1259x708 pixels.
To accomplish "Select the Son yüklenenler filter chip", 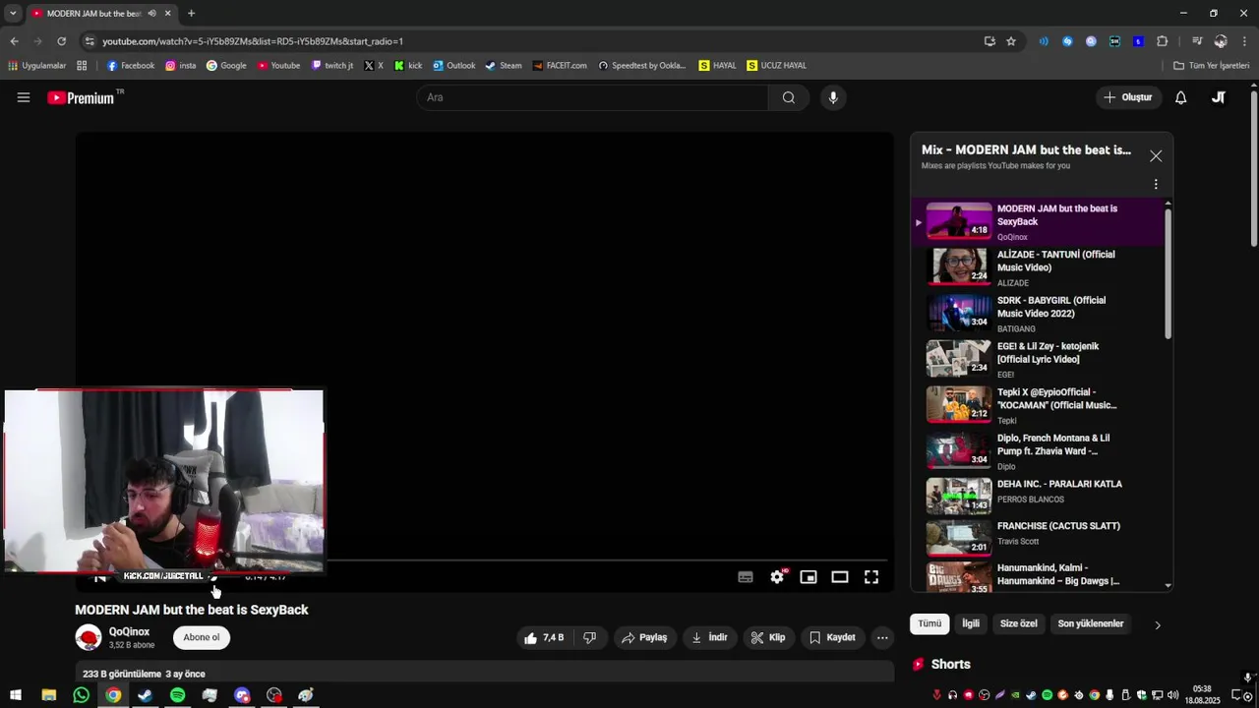I will 1091,623.
